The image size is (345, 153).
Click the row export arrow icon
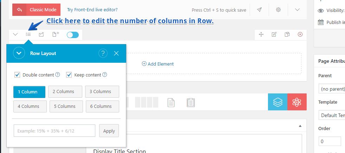[x=41, y=35]
